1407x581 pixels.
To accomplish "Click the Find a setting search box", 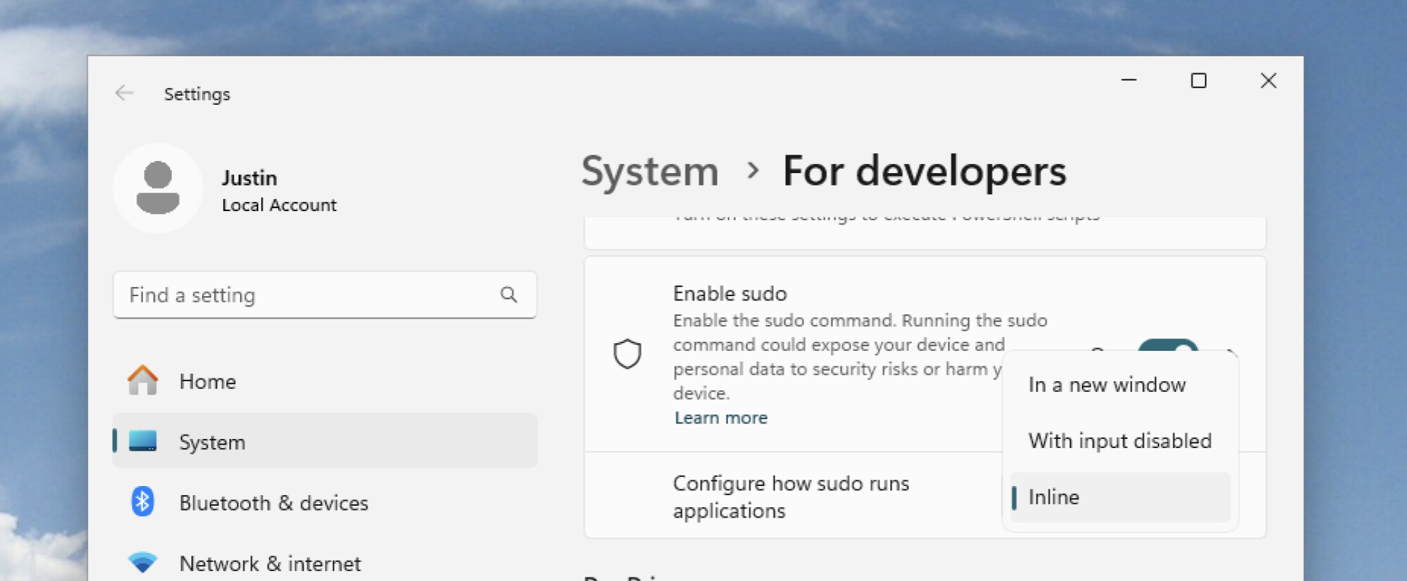I will [310, 295].
